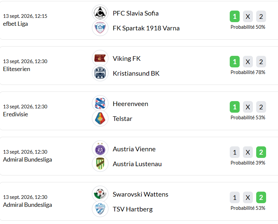The height and width of the screenshot is (224, 278).
Task: Click the Austria Vienne purple crest
Action: pyautogui.click(x=100, y=149)
